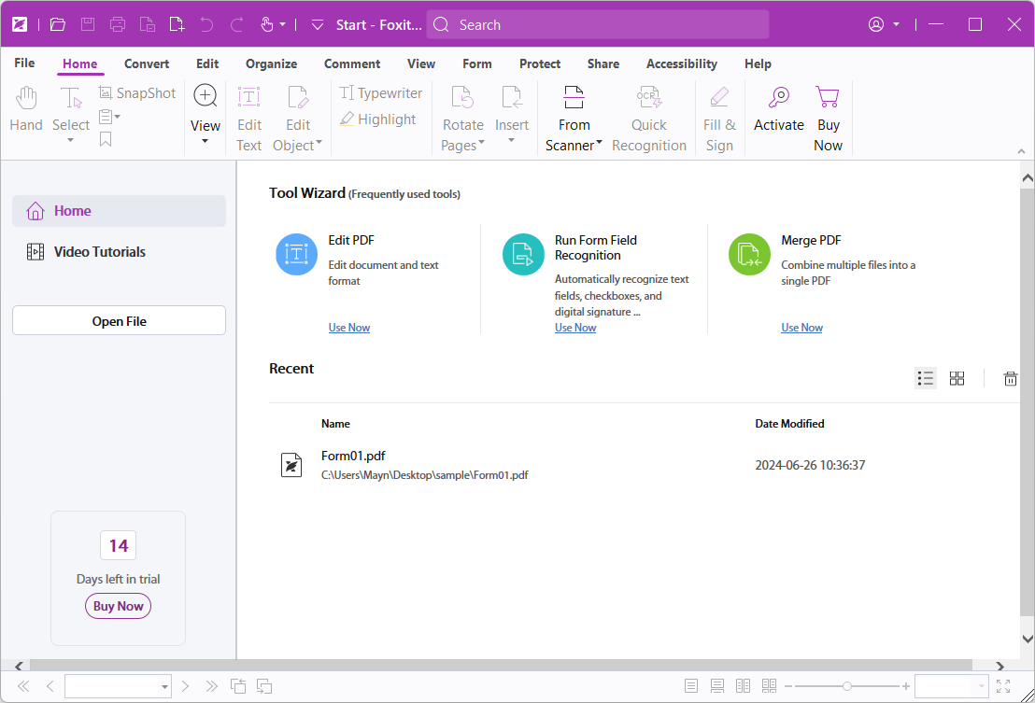1035x703 pixels.
Task: Click the Merge PDF green icon
Action: [749, 255]
